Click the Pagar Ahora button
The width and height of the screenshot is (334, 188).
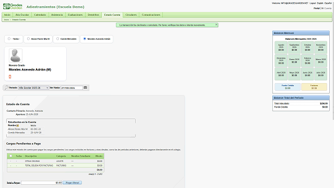click(x=72, y=183)
